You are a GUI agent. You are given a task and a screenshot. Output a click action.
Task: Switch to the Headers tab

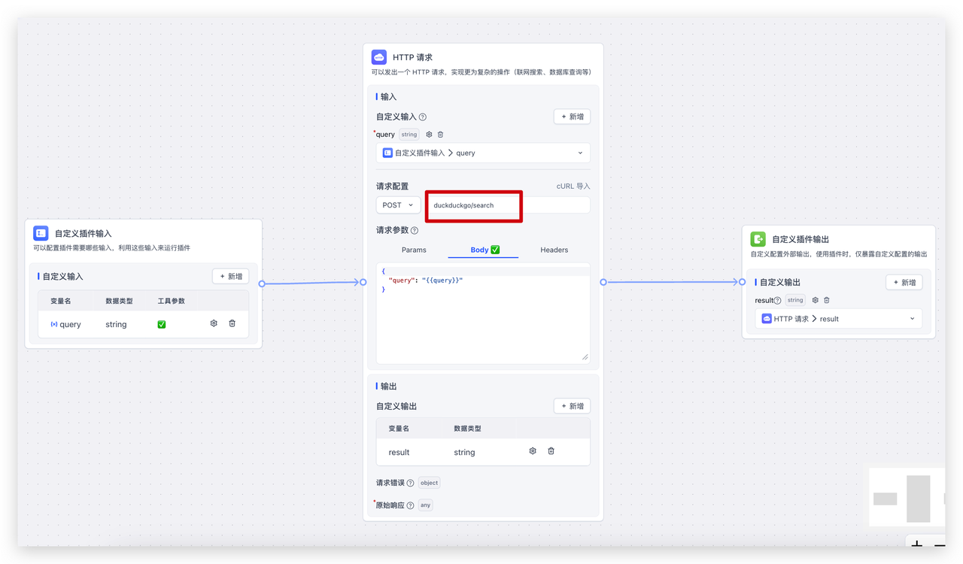pos(554,250)
